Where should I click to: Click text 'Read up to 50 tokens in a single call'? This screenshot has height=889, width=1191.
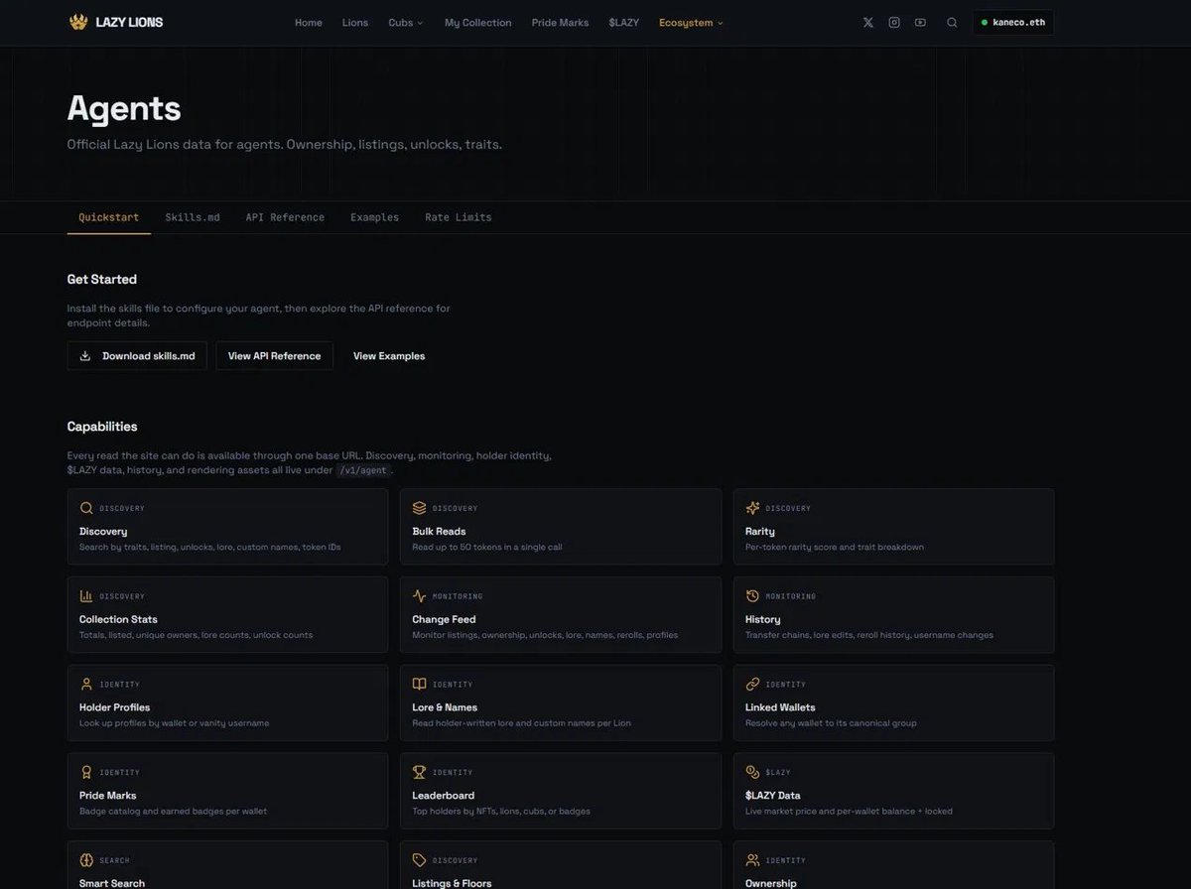tap(487, 547)
